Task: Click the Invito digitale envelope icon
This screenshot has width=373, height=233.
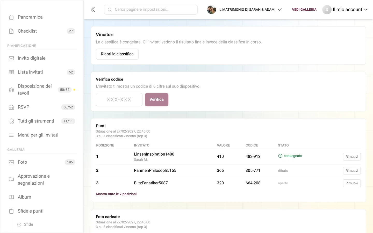Action: pyautogui.click(x=11, y=58)
